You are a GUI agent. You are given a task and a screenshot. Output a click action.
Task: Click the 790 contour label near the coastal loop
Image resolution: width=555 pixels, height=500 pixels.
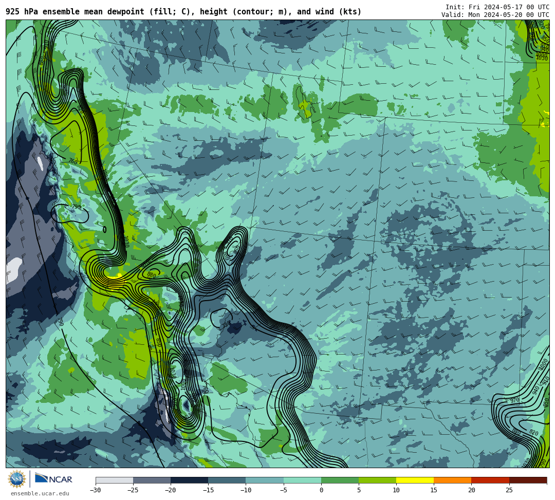(77, 207)
